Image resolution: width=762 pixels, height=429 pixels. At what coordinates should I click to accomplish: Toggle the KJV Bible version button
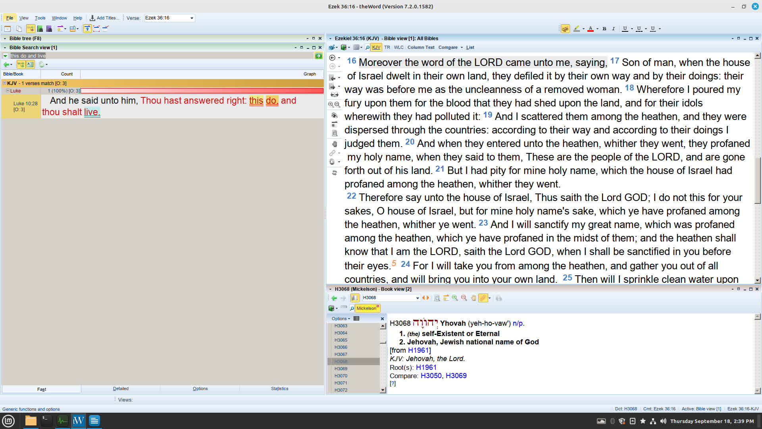[x=376, y=47]
